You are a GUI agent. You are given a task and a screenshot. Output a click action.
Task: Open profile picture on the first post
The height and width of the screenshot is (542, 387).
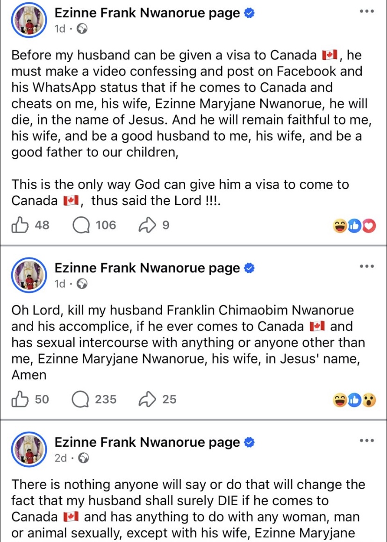(29, 21)
